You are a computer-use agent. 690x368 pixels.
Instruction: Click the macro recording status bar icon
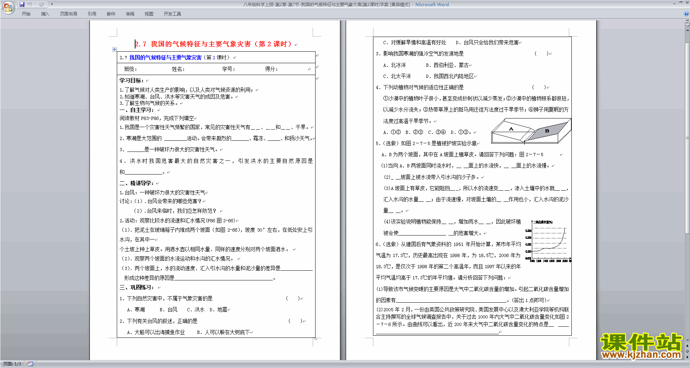point(30,364)
